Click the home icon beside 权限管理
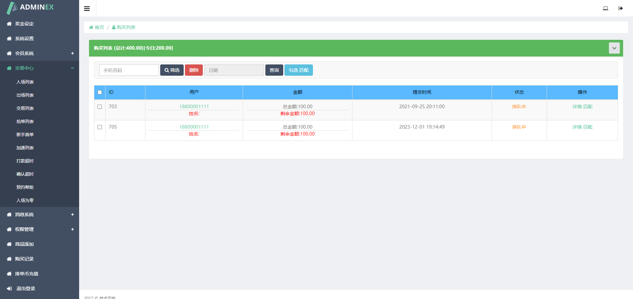Viewport: 633px width, 299px height. (9, 229)
